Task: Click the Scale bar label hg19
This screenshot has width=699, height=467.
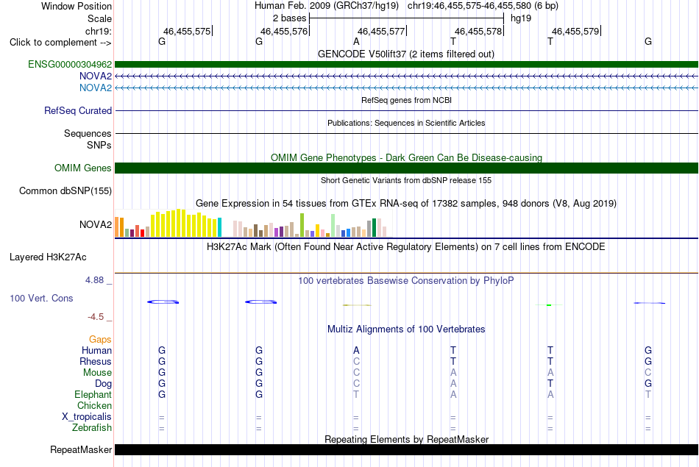Action: (521, 18)
